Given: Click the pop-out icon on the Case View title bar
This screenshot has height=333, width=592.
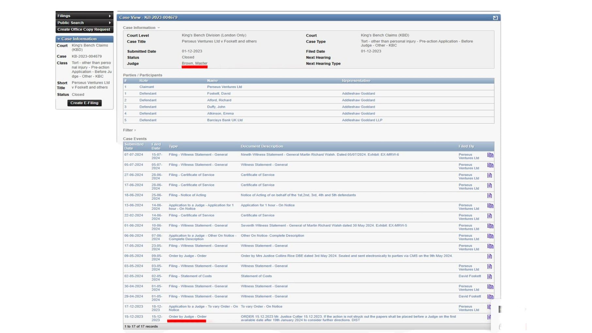Looking at the screenshot, I should (x=496, y=17).
